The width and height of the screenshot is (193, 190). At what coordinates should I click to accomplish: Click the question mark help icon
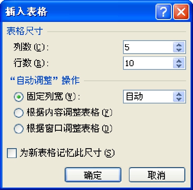tap(163, 12)
